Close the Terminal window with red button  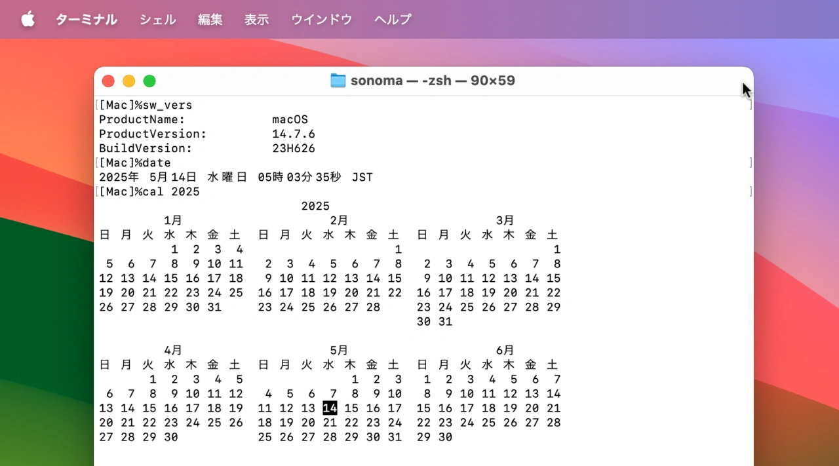tap(108, 81)
